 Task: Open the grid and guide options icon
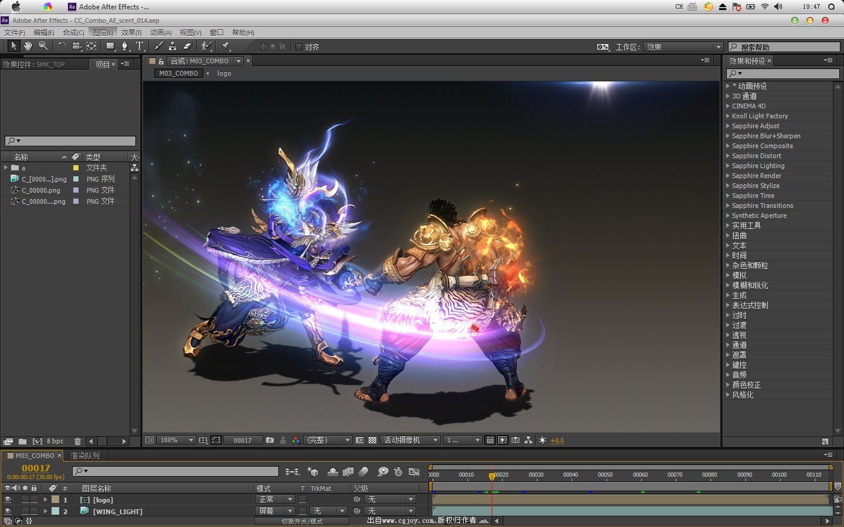(x=203, y=440)
